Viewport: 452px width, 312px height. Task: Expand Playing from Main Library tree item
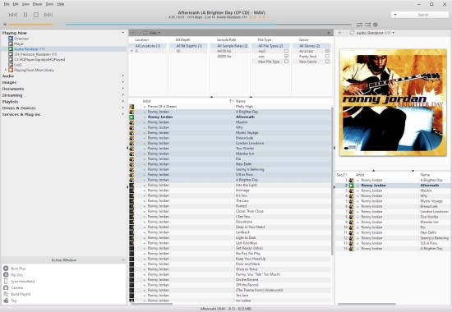6,70
